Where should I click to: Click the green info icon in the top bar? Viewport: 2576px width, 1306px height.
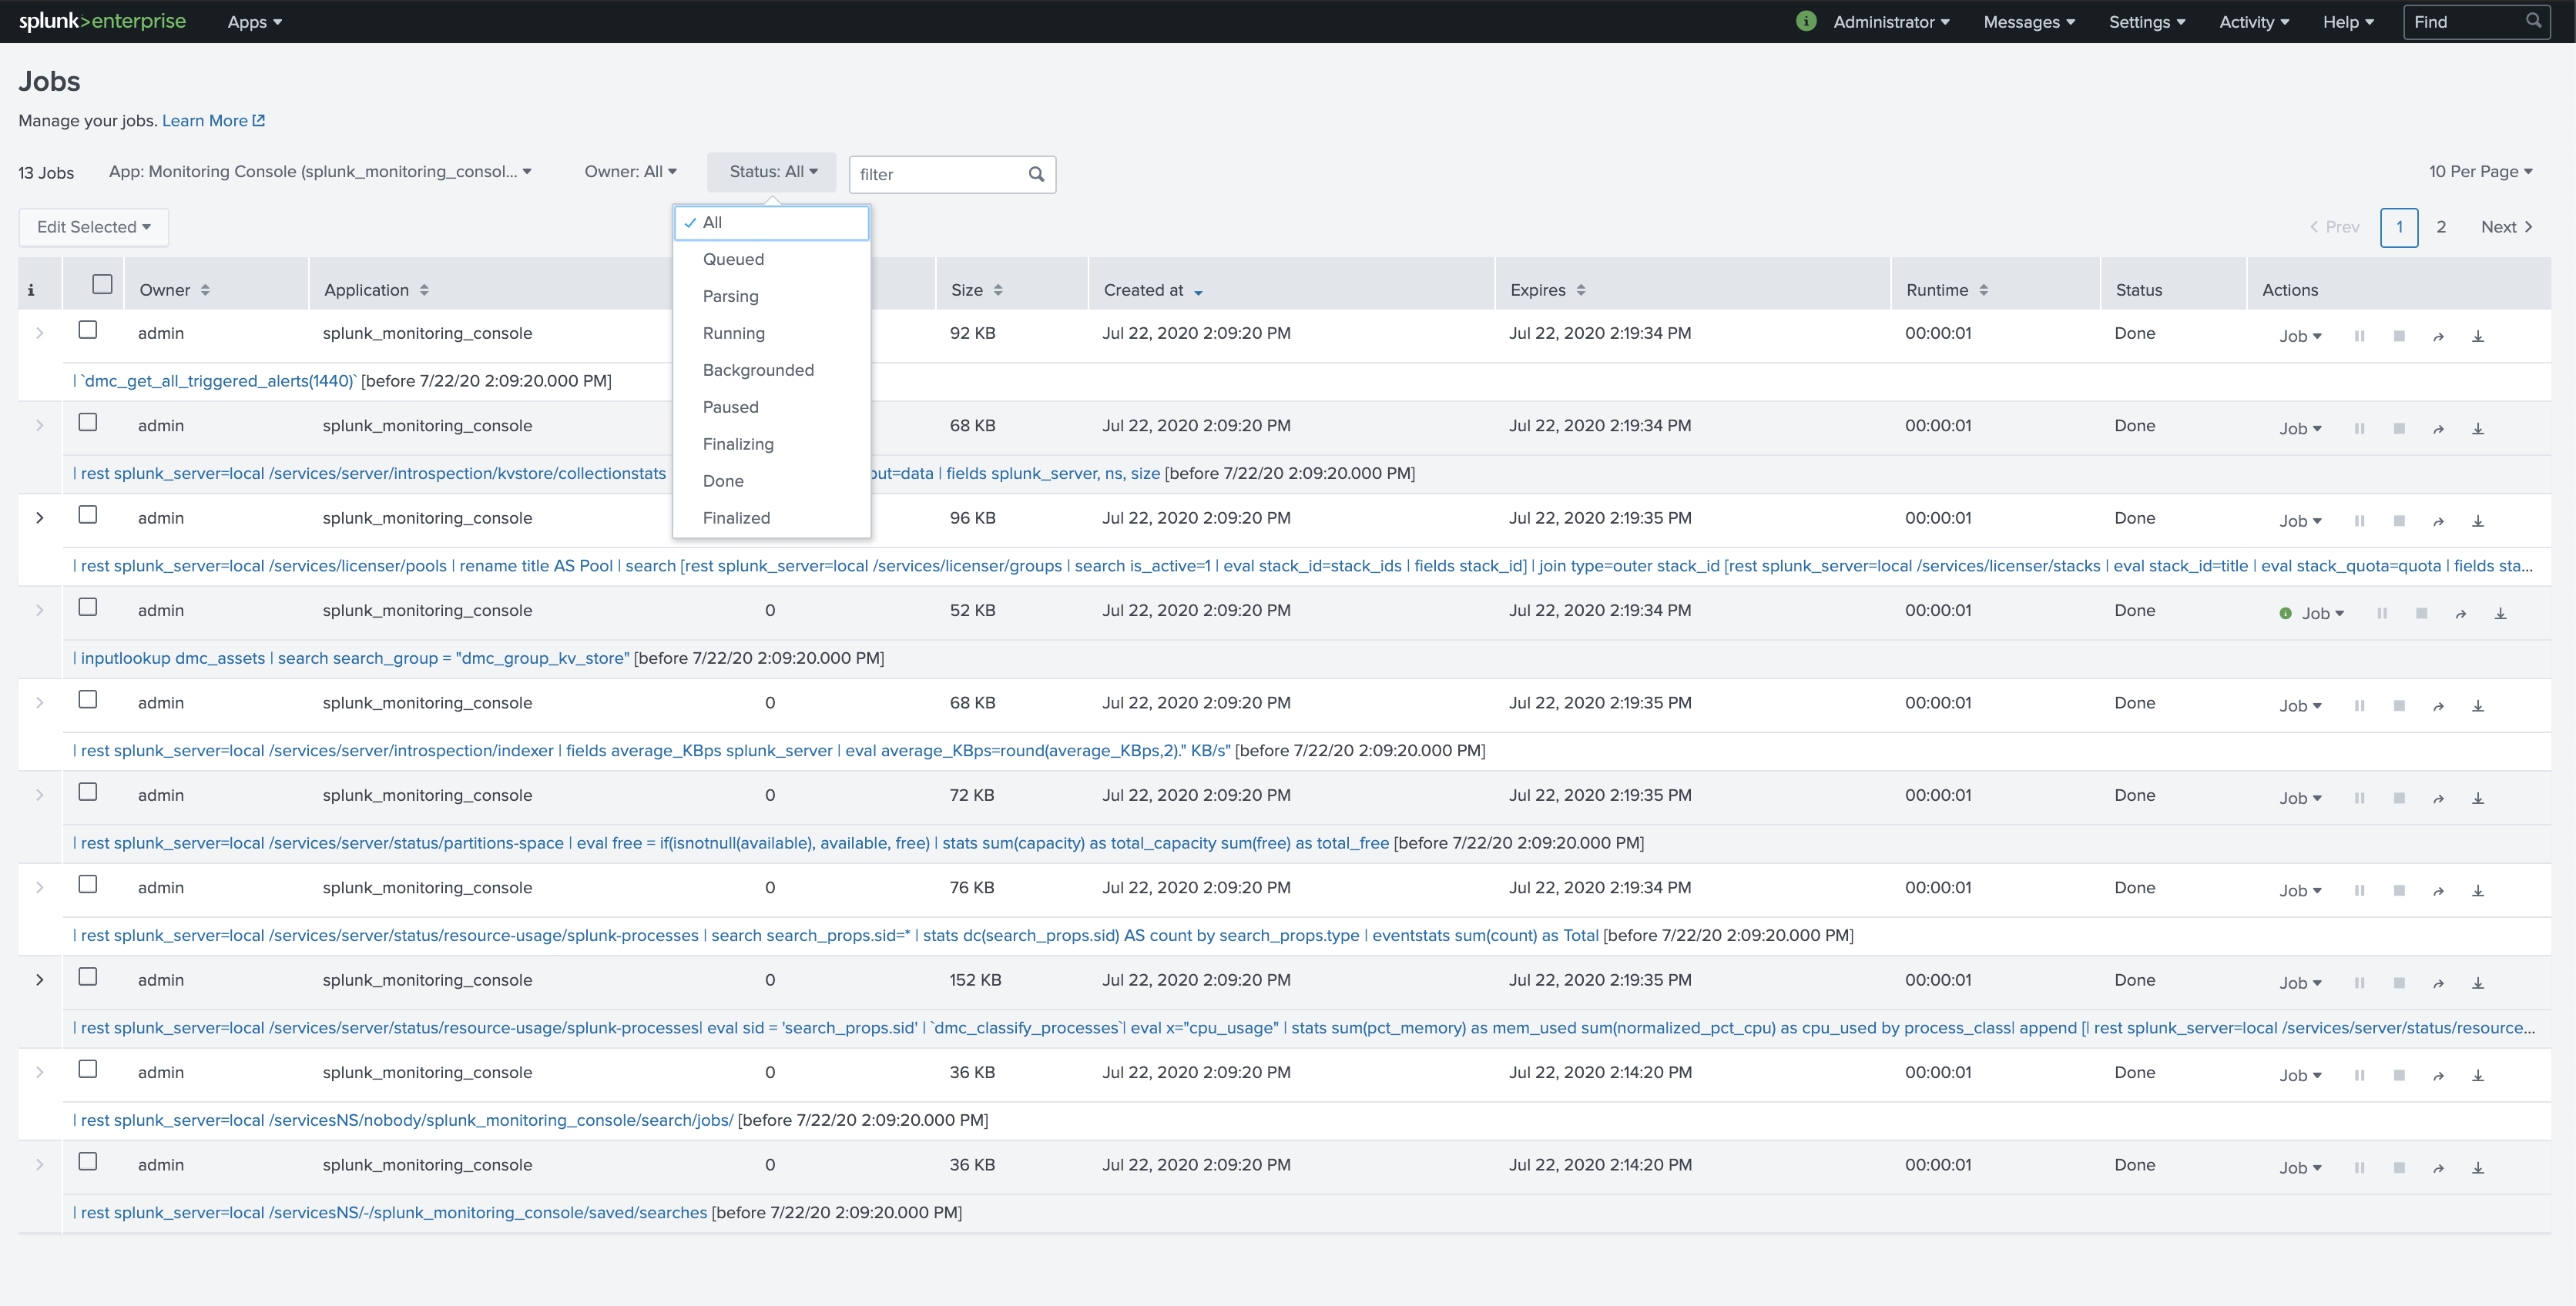pyautogui.click(x=1806, y=21)
